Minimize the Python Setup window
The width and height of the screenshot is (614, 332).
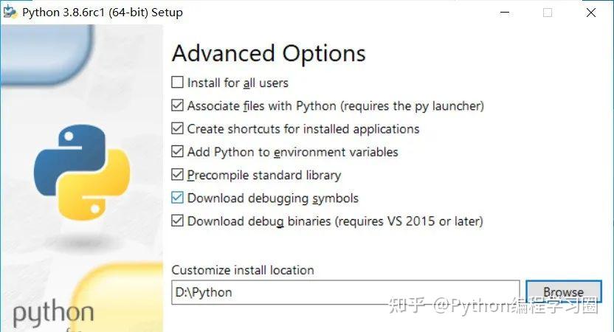[x=504, y=12]
